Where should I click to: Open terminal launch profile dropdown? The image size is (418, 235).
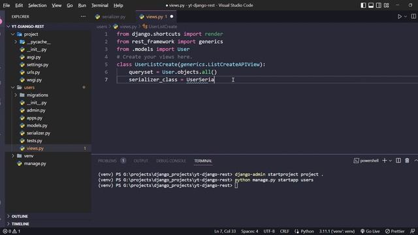(x=391, y=161)
